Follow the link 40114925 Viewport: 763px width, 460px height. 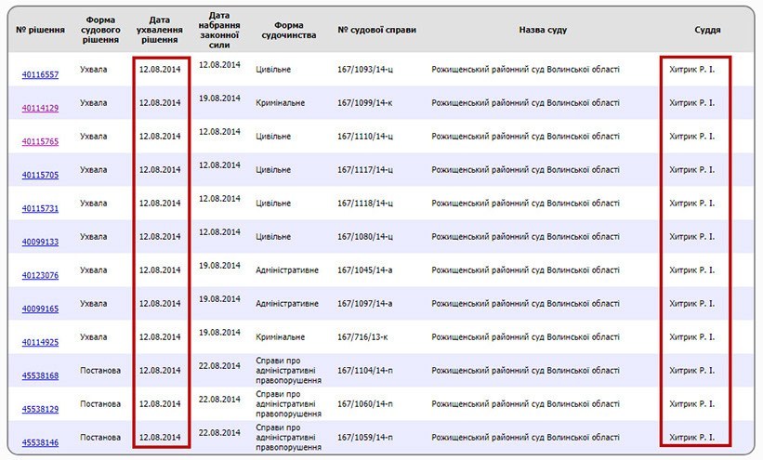click(40, 342)
